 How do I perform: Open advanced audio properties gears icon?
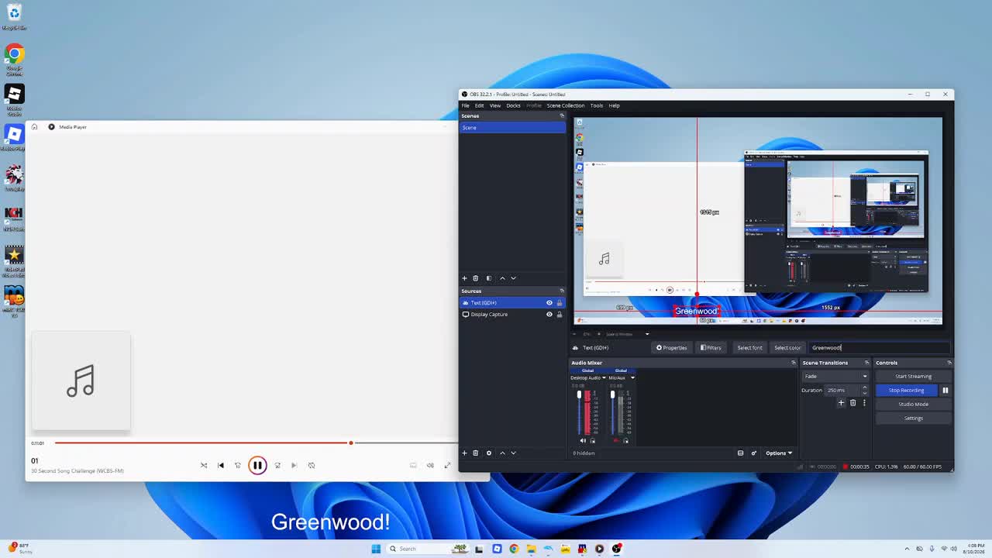pos(753,453)
